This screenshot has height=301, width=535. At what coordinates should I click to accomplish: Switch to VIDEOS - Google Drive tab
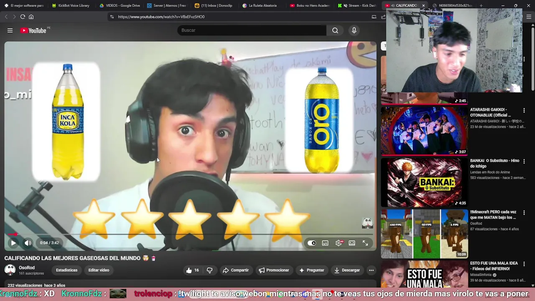point(120,5)
